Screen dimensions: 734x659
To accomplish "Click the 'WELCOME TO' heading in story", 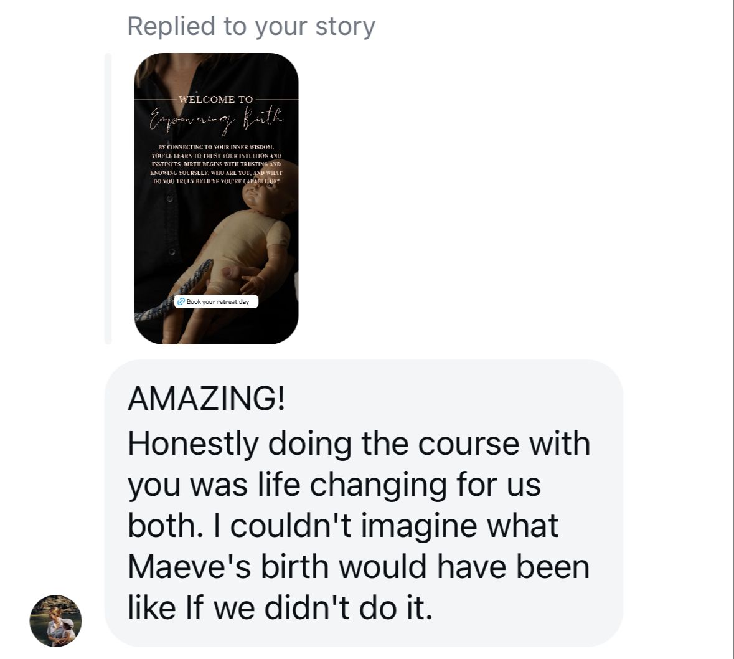I will click(x=216, y=99).
